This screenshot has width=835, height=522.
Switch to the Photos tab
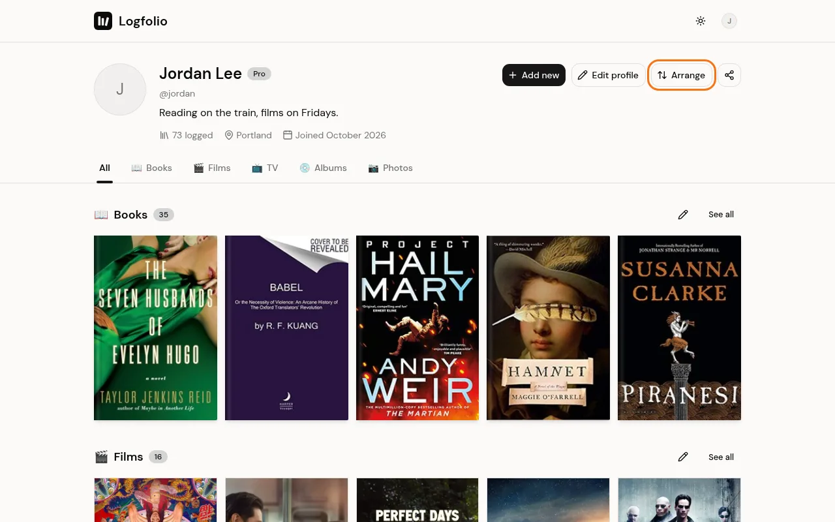390,168
